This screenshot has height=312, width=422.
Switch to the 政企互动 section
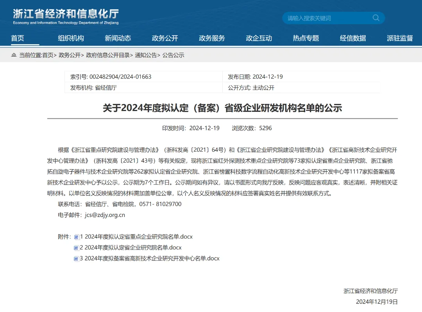259,38
